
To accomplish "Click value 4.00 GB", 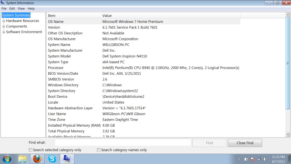I will coord(109,125).
